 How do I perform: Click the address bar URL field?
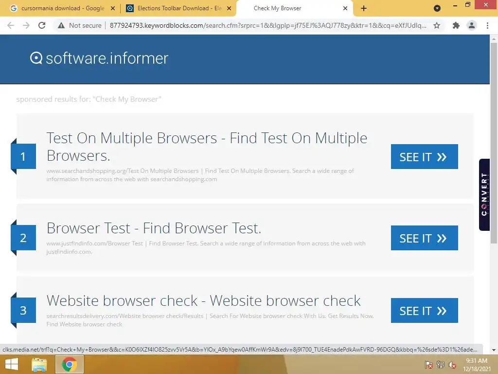coord(268,25)
